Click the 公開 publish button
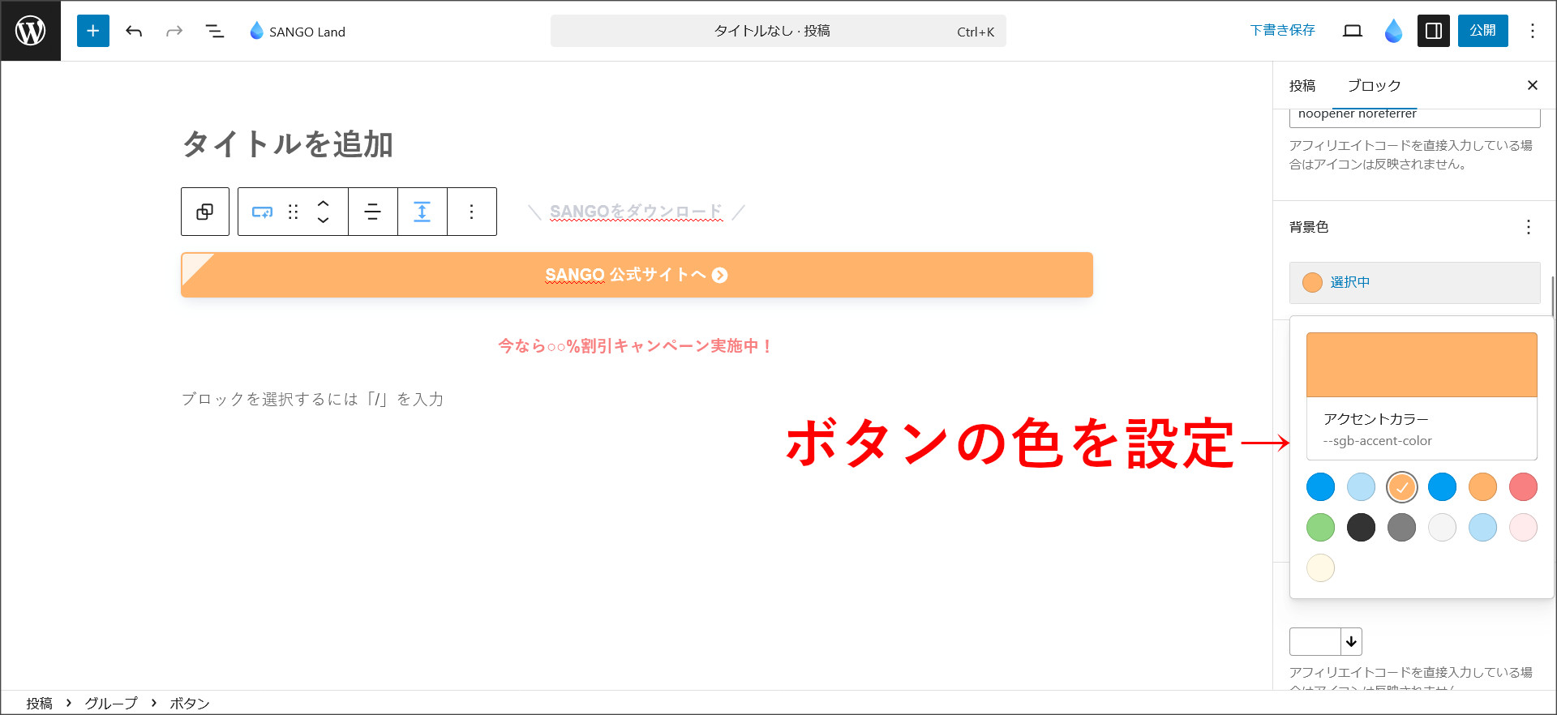This screenshot has width=1557, height=715. [x=1482, y=31]
